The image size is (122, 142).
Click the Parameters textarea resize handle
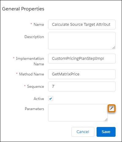click(x=106, y=120)
